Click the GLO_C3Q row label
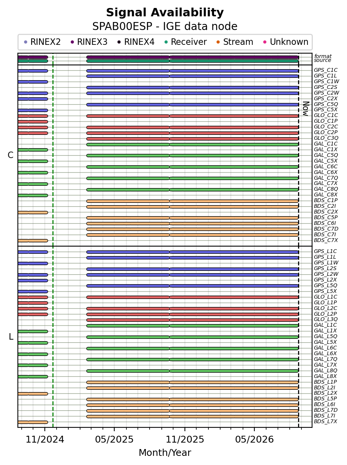 pos(326,138)
